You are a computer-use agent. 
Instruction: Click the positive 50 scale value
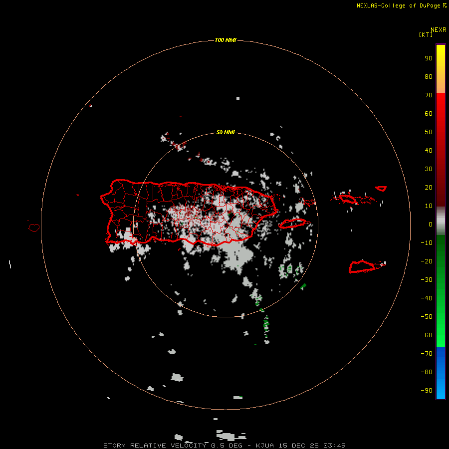point(429,132)
